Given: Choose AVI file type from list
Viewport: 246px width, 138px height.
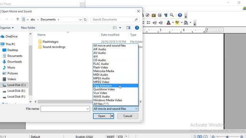Looking at the screenshot, I should coord(115,56).
